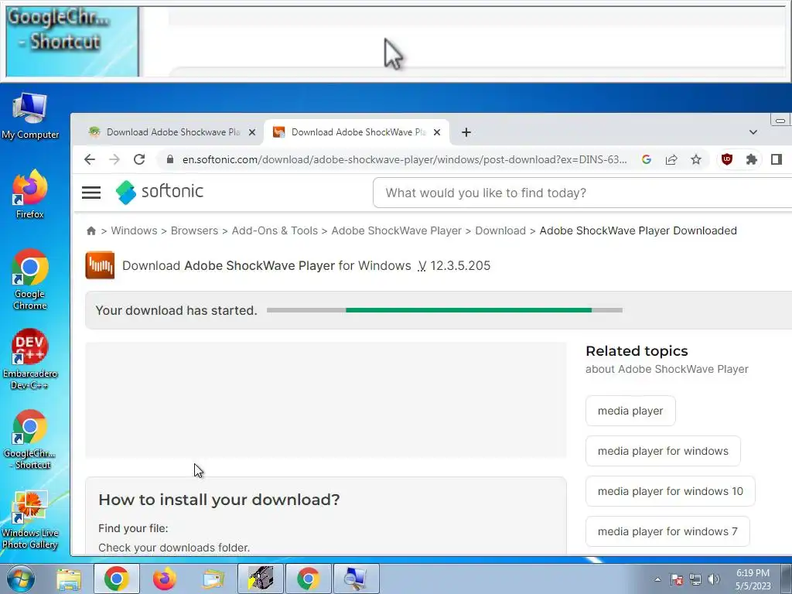Image resolution: width=792 pixels, height=594 pixels.
Task: Open Windows Explorer in taskbar
Action: coord(69,579)
